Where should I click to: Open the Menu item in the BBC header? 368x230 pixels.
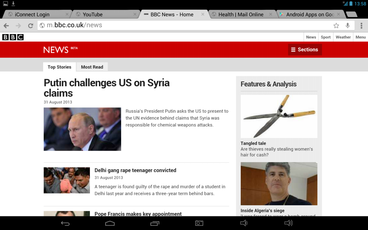[x=360, y=37]
